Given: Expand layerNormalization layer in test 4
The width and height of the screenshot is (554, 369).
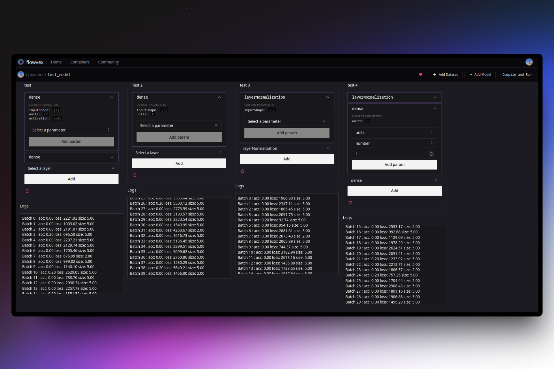Looking at the screenshot, I should [435, 97].
